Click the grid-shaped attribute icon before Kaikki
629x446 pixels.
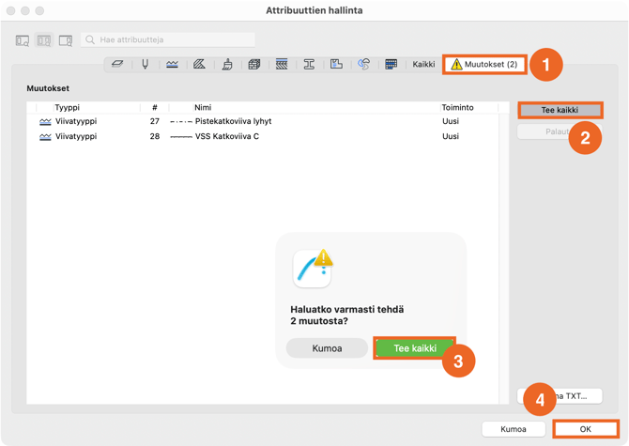391,65
